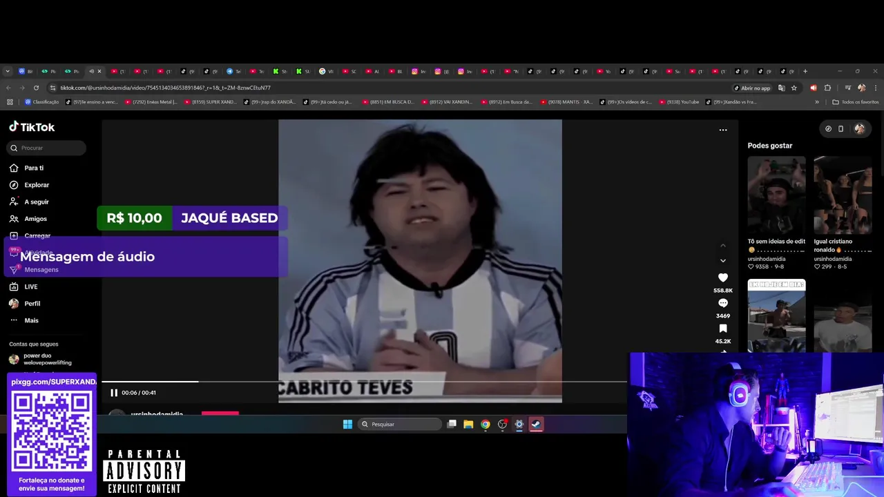Open the Todos os favoritos folder
Image resolution: width=884 pixels, height=497 pixels.
tap(856, 102)
